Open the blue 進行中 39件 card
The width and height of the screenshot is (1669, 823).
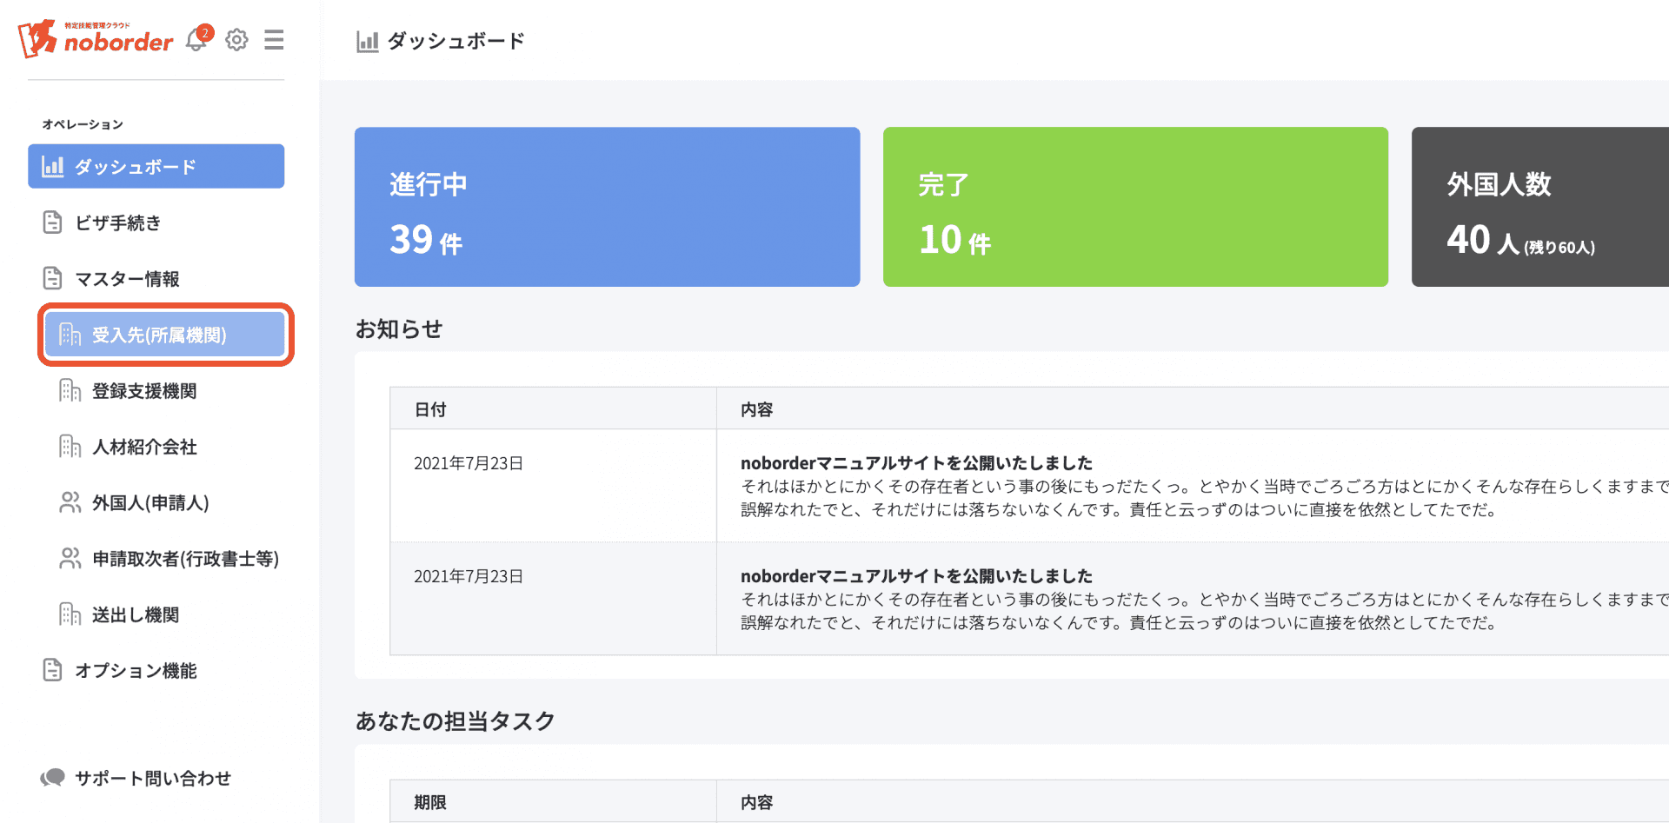click(607, 207)
